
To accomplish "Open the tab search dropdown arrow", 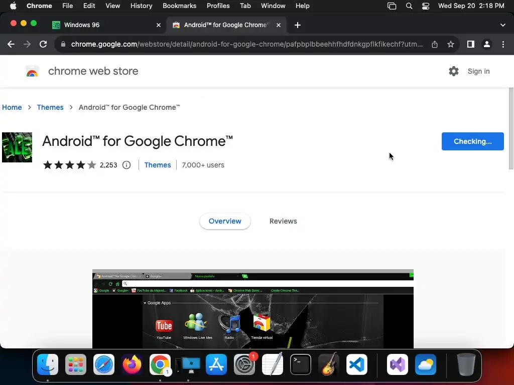I will (503, 25).
